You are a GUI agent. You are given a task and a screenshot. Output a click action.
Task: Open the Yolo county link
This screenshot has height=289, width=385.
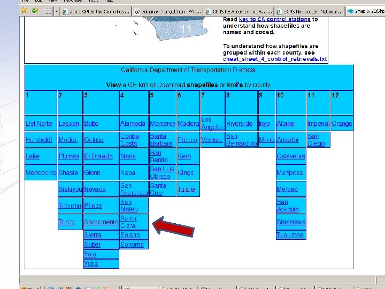(90, 254)
